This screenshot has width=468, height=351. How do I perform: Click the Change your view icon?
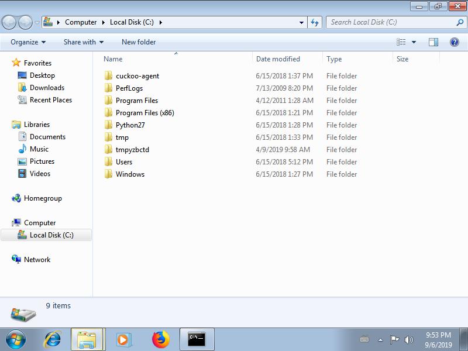(x=401, y=42)
